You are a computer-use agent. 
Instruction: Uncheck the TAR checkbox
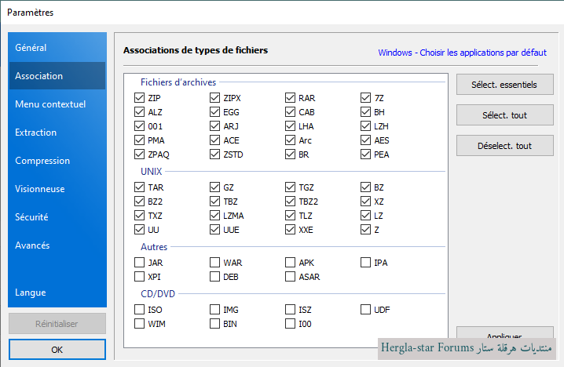point(139,187)
